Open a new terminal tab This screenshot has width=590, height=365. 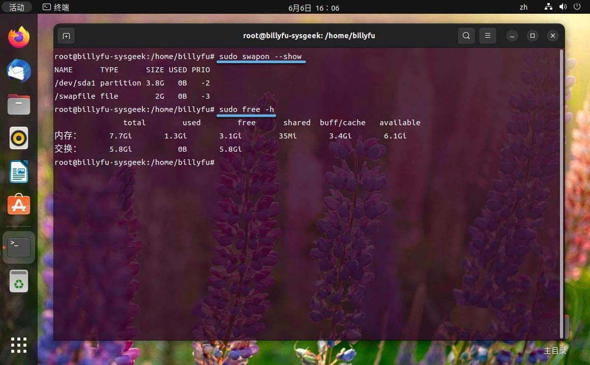point(66,36)
